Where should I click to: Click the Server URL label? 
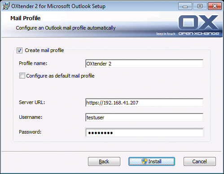(x=32, y=102)
